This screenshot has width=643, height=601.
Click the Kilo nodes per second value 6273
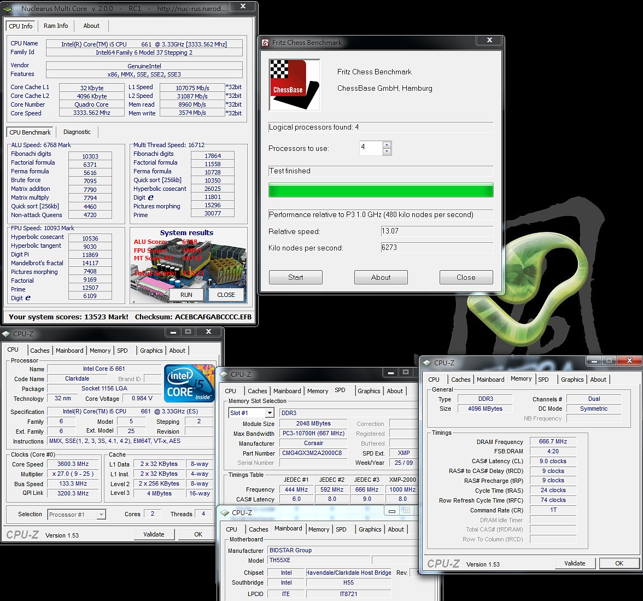pyautogui.click(x=437, y=248)
